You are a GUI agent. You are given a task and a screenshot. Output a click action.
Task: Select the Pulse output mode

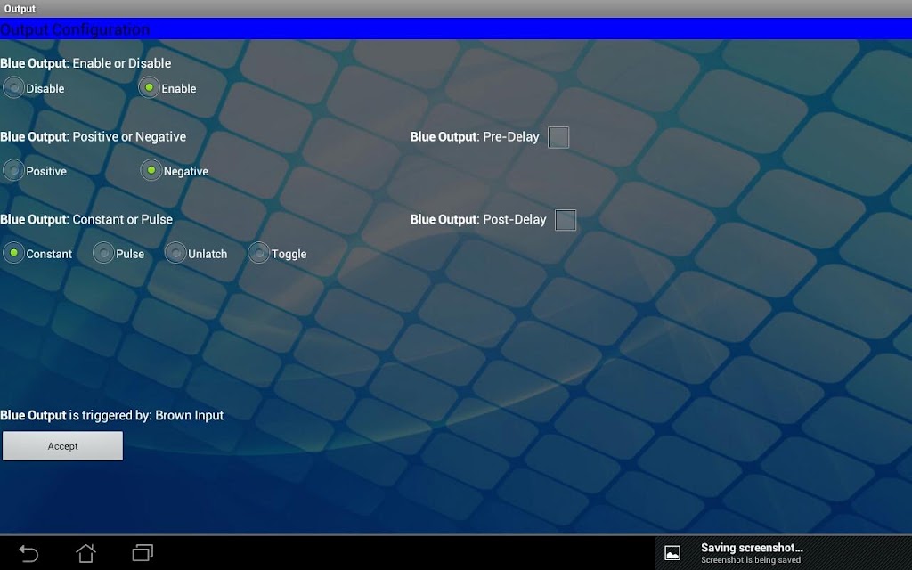tap(103, 253)
